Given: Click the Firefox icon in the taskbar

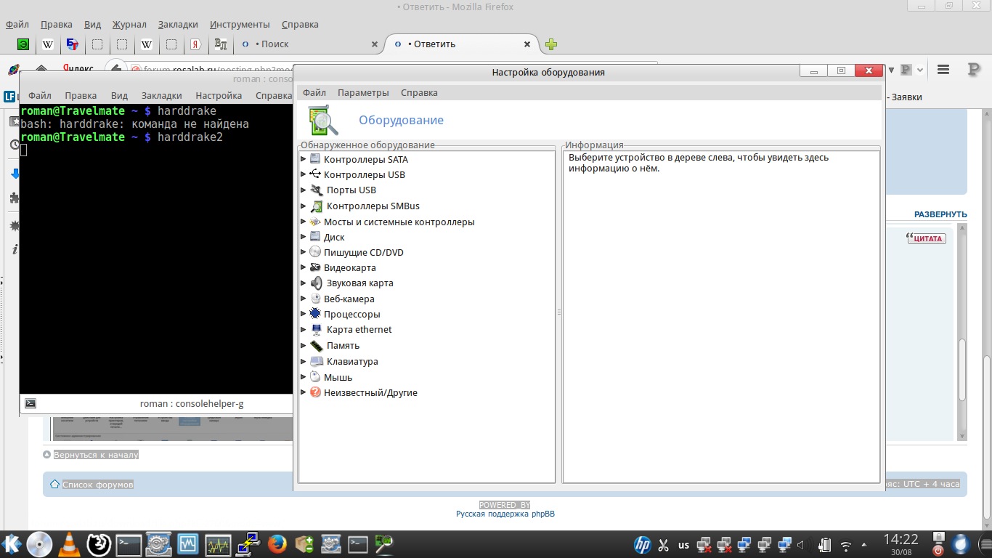Looking at the screenshot, I should click(275, 544).
